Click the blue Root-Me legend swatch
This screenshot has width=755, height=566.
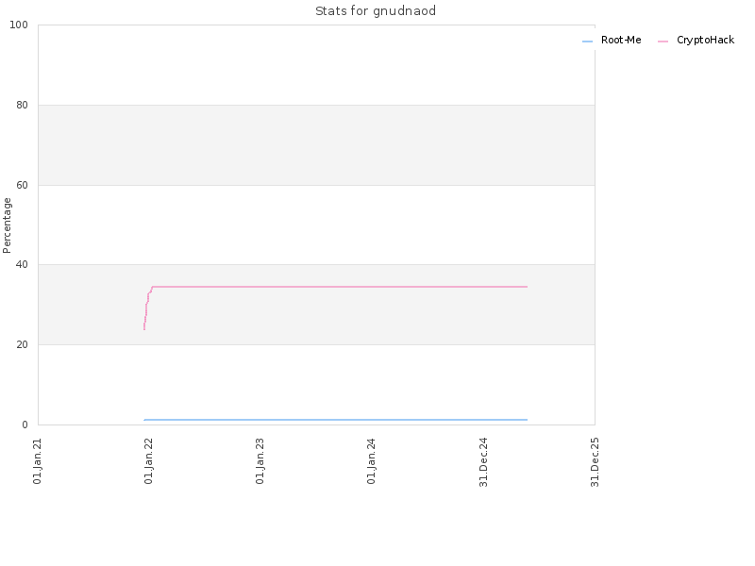587,42
